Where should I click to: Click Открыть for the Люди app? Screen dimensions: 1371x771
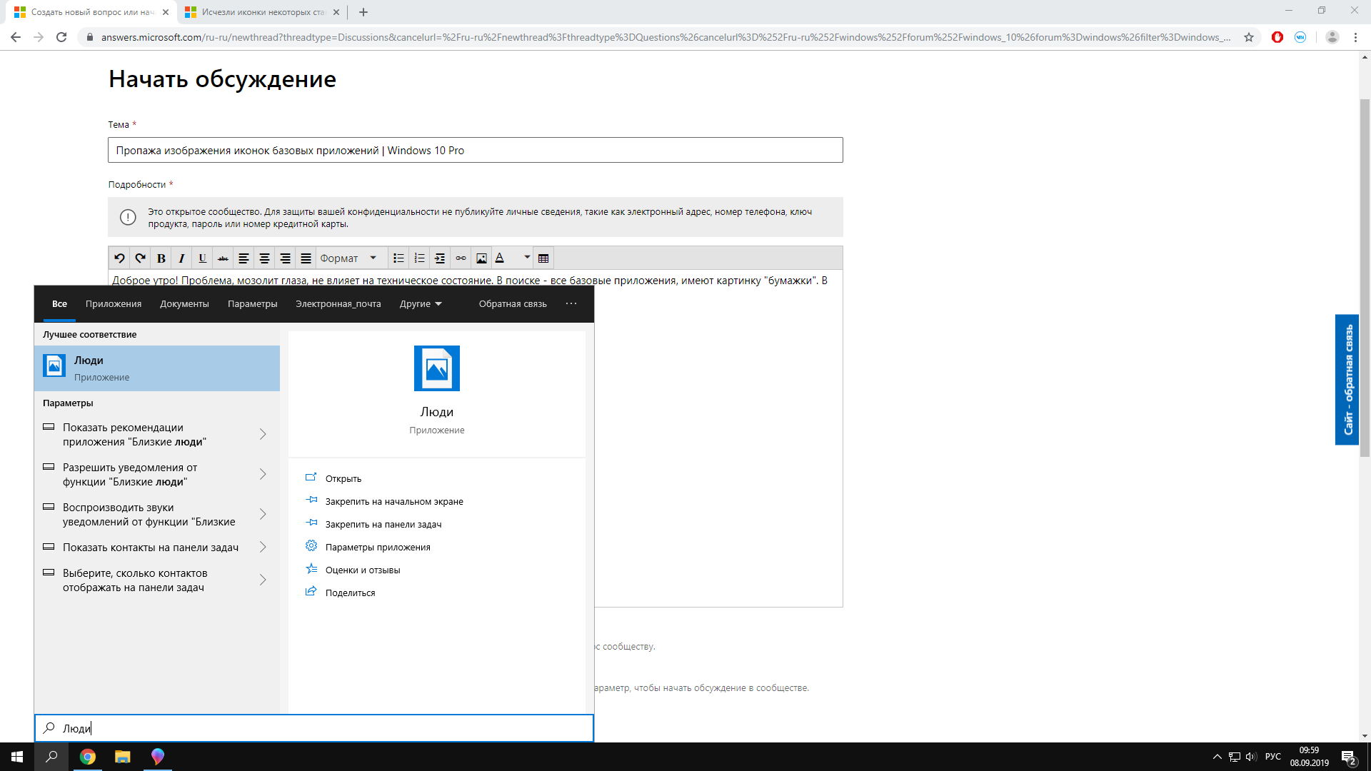pyautogui.click(x=343, y=478)
